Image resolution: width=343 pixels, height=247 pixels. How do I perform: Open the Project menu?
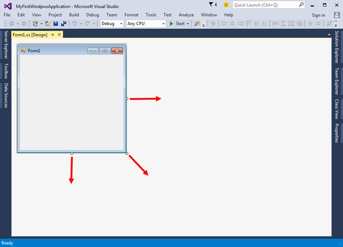point(55,15)
